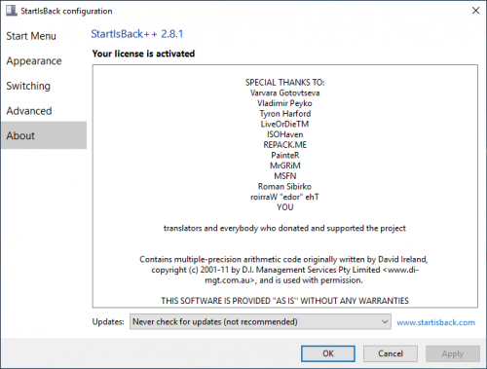The image size is (487, 369).
Task: Switch to the Appearance section
Action: [34, 61]
